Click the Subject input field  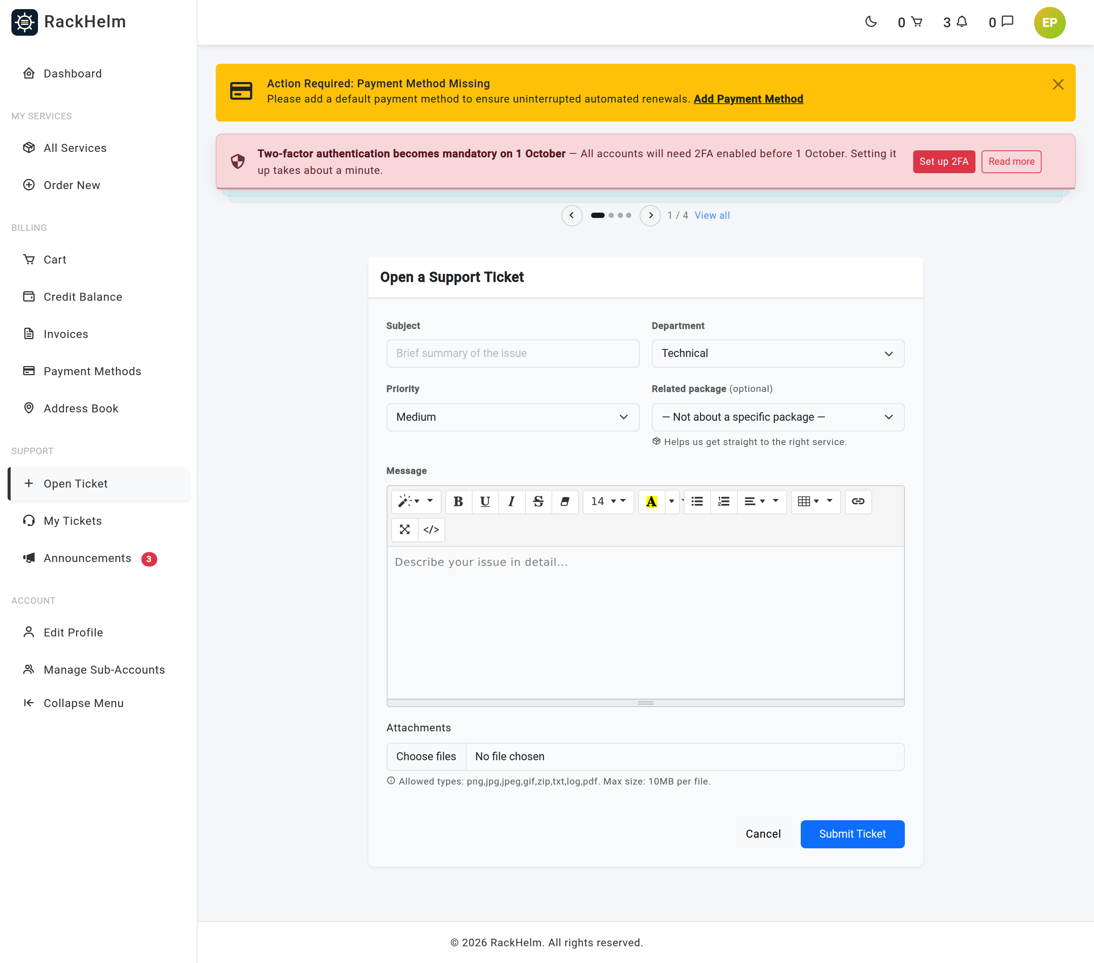513,354
